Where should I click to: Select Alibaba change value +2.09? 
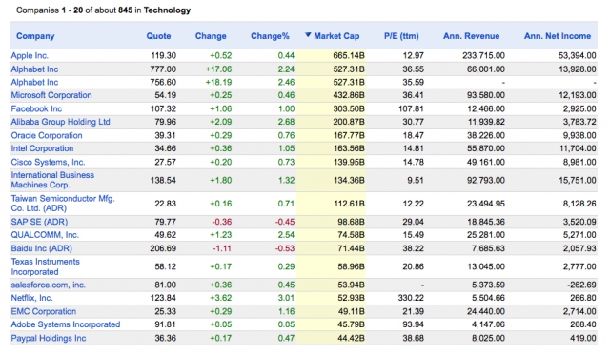(220, 122)
